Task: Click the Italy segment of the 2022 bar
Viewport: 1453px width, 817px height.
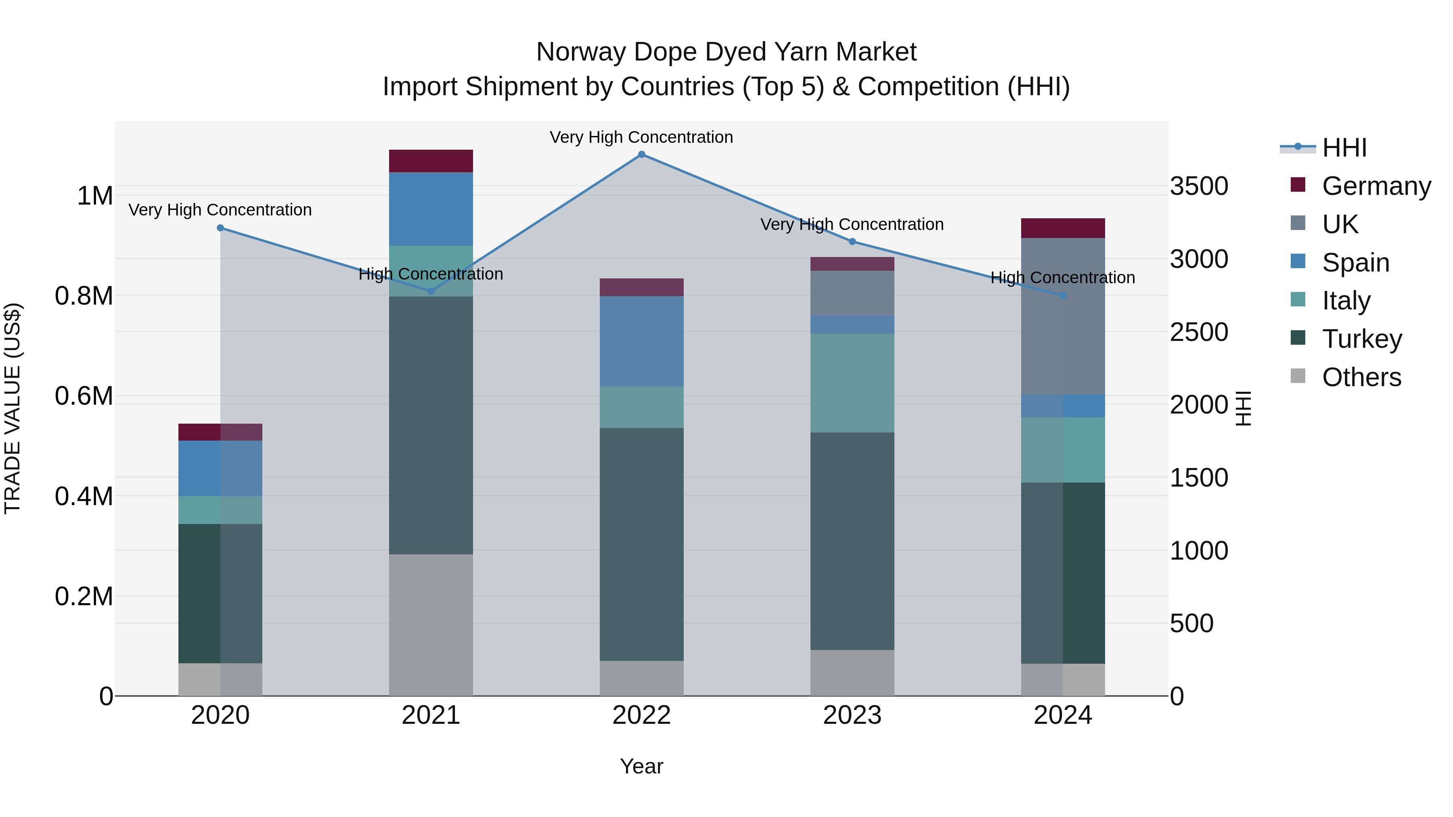Action: coord(641,407)
